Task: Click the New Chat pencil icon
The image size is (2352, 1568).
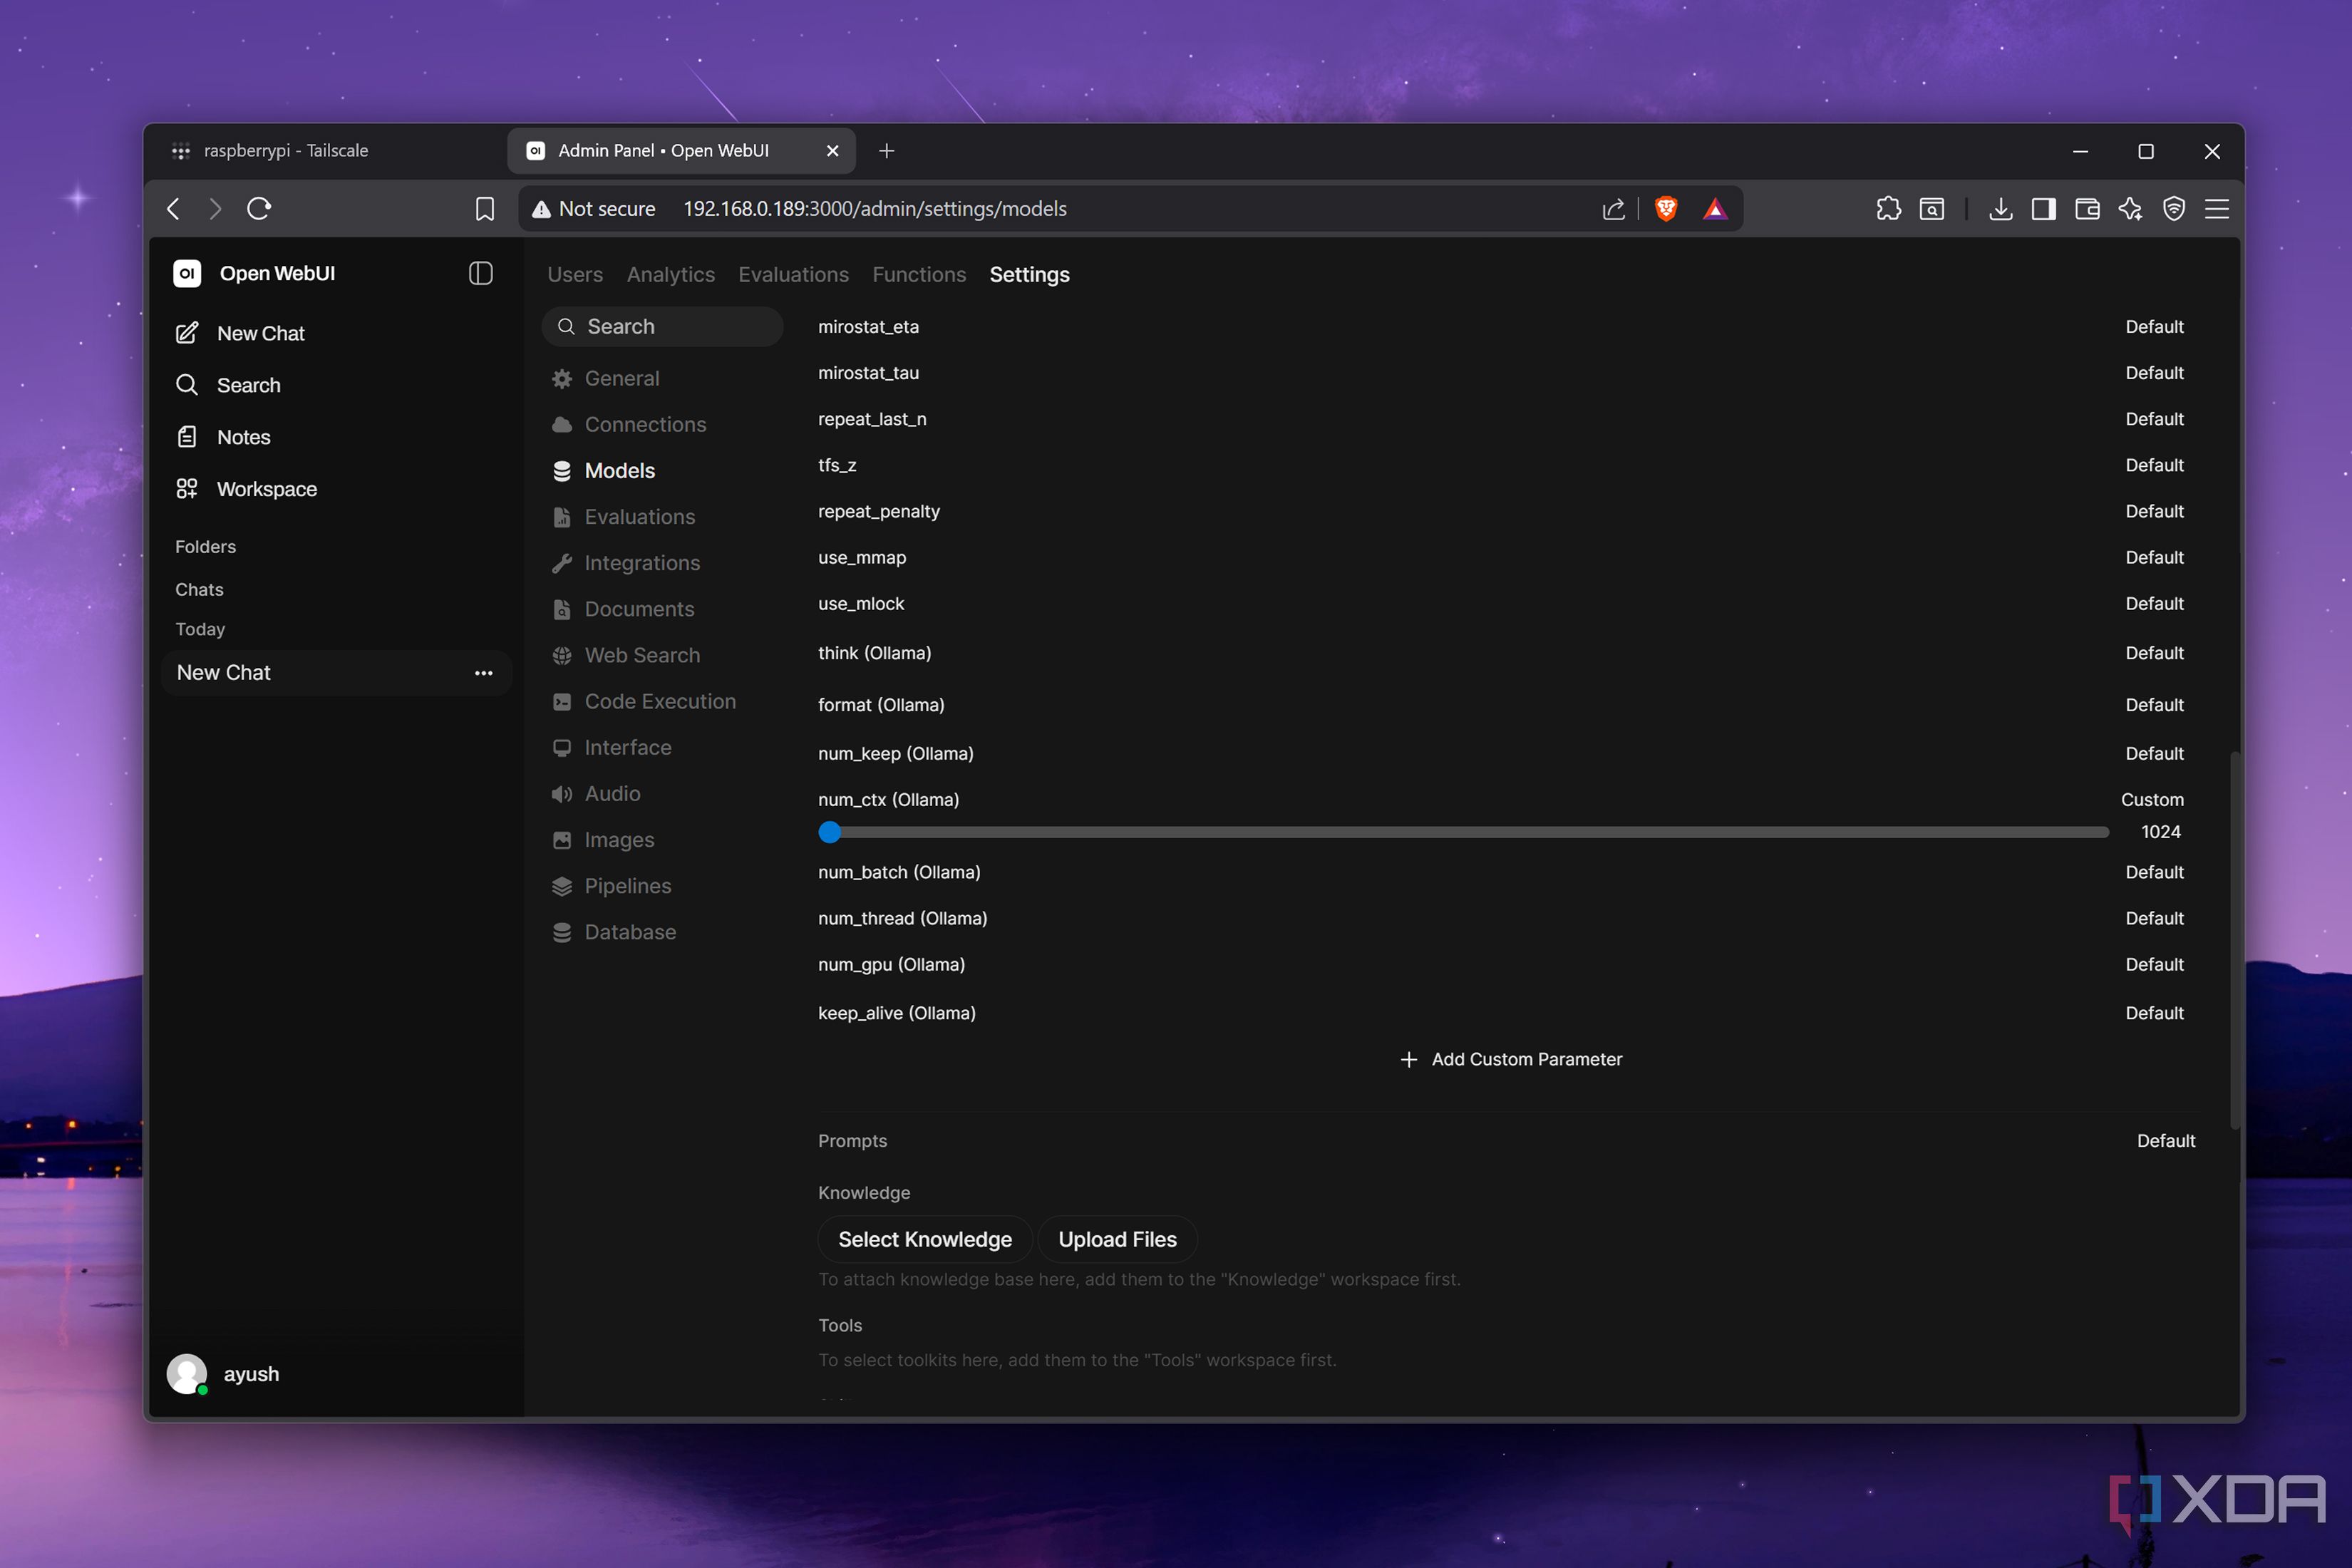Action: point(187,333)
